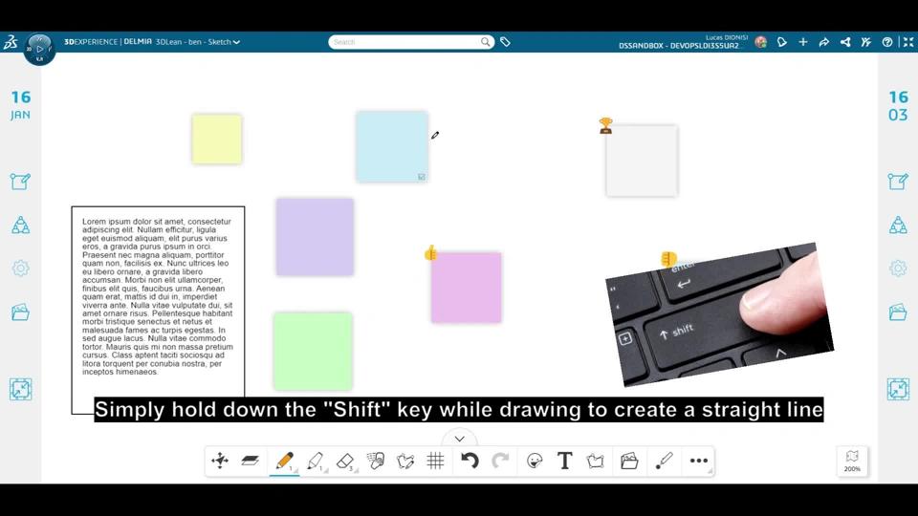The image size is (918, 516).
Task: Select the orange pencil drawing tool
Action: 284,461
